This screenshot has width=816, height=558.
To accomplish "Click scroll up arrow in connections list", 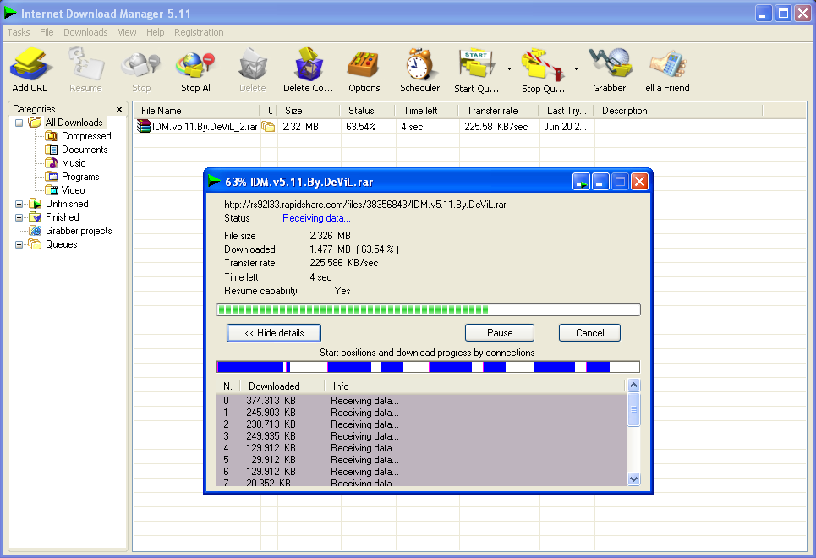I will (633, 386).
